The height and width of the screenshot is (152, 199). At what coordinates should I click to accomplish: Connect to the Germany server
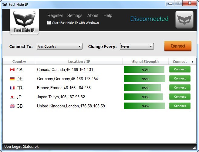coord(180,78)
